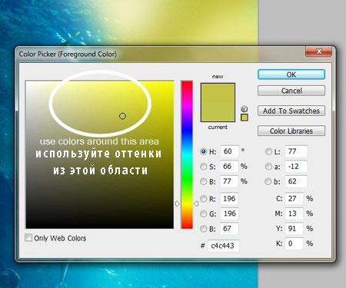
Task: Click the hex code field c4c443
Action: (x=224, y=246)
